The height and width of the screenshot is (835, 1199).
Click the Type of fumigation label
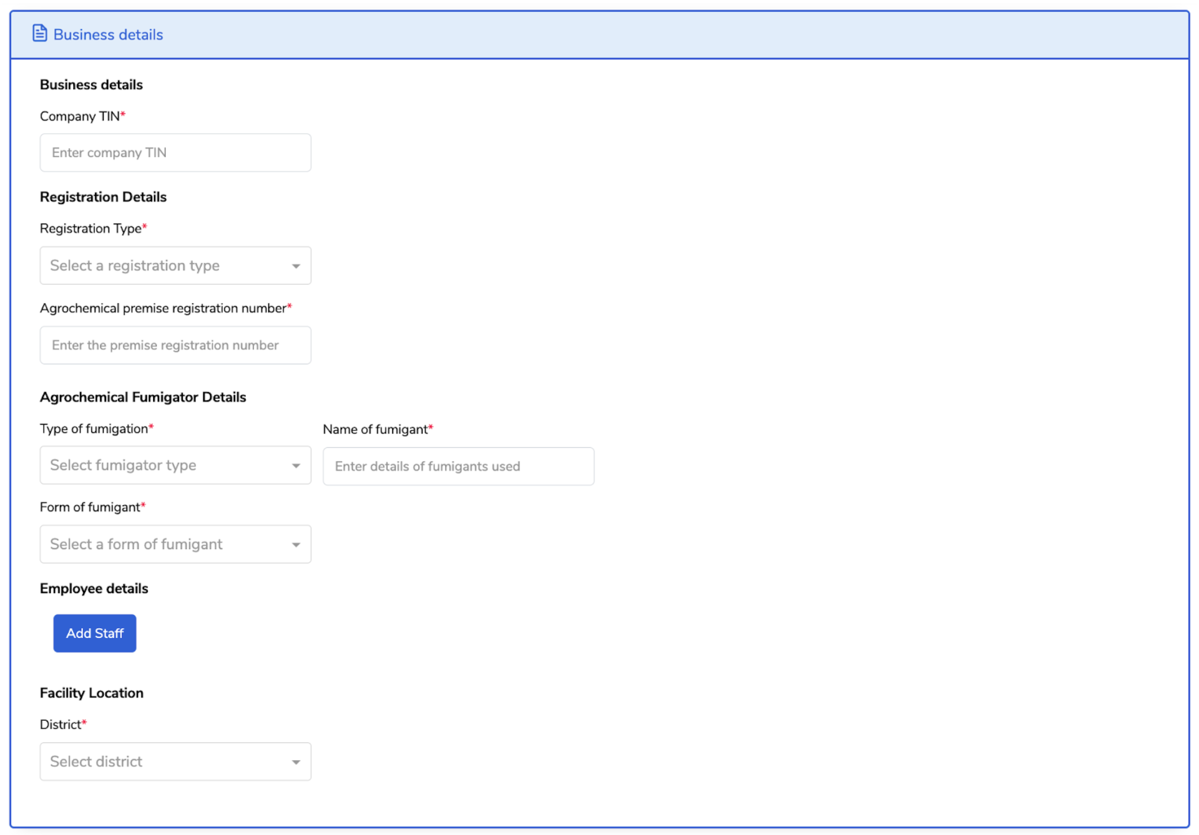[x=93, y=429]
